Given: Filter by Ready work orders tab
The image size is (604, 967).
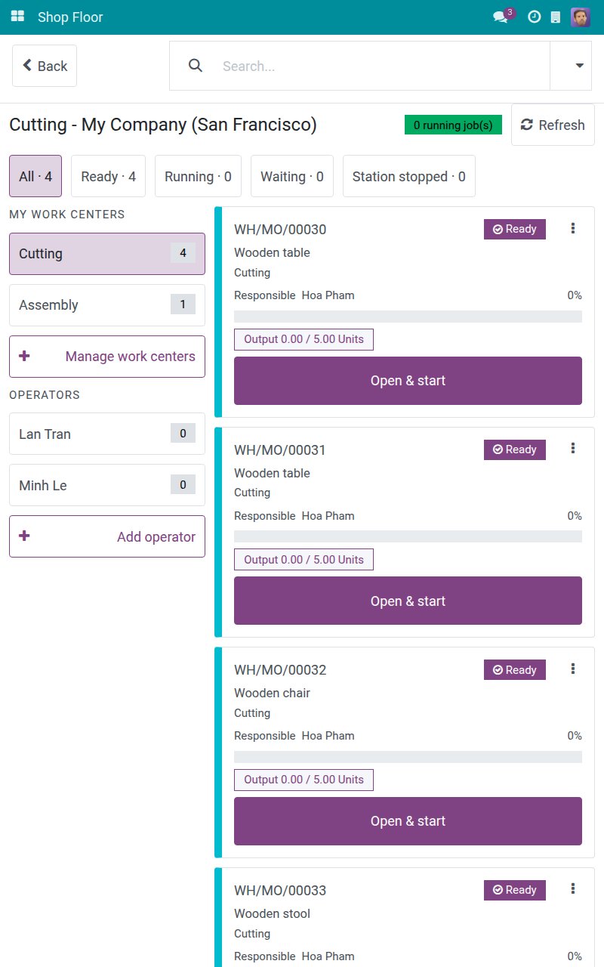Looking at the screenshot, I should tap(109, 176).
